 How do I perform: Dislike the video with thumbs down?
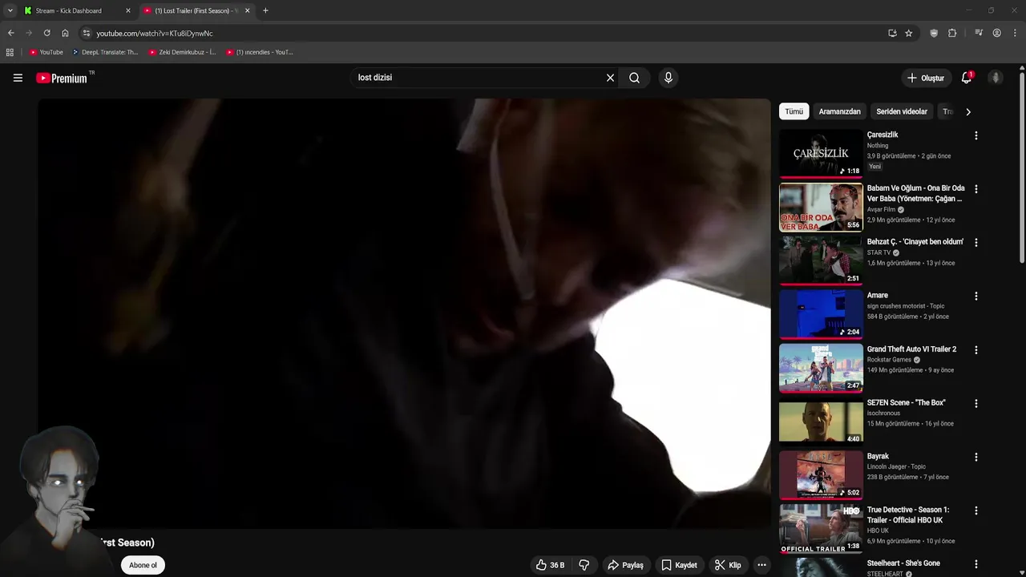click(x=584, y=565)
